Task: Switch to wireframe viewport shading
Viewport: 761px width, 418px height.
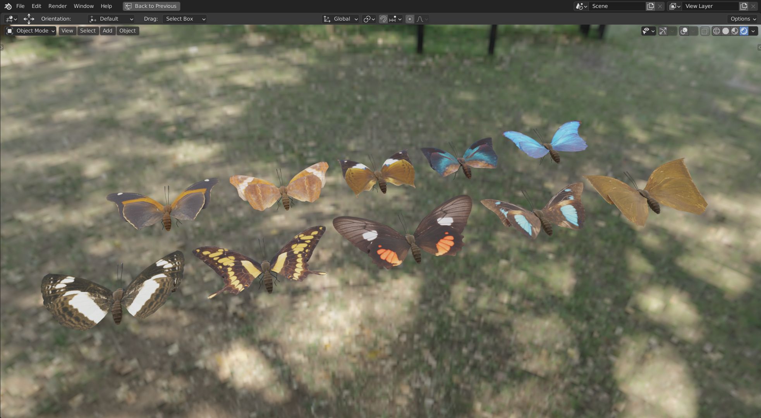Action: 716,31
